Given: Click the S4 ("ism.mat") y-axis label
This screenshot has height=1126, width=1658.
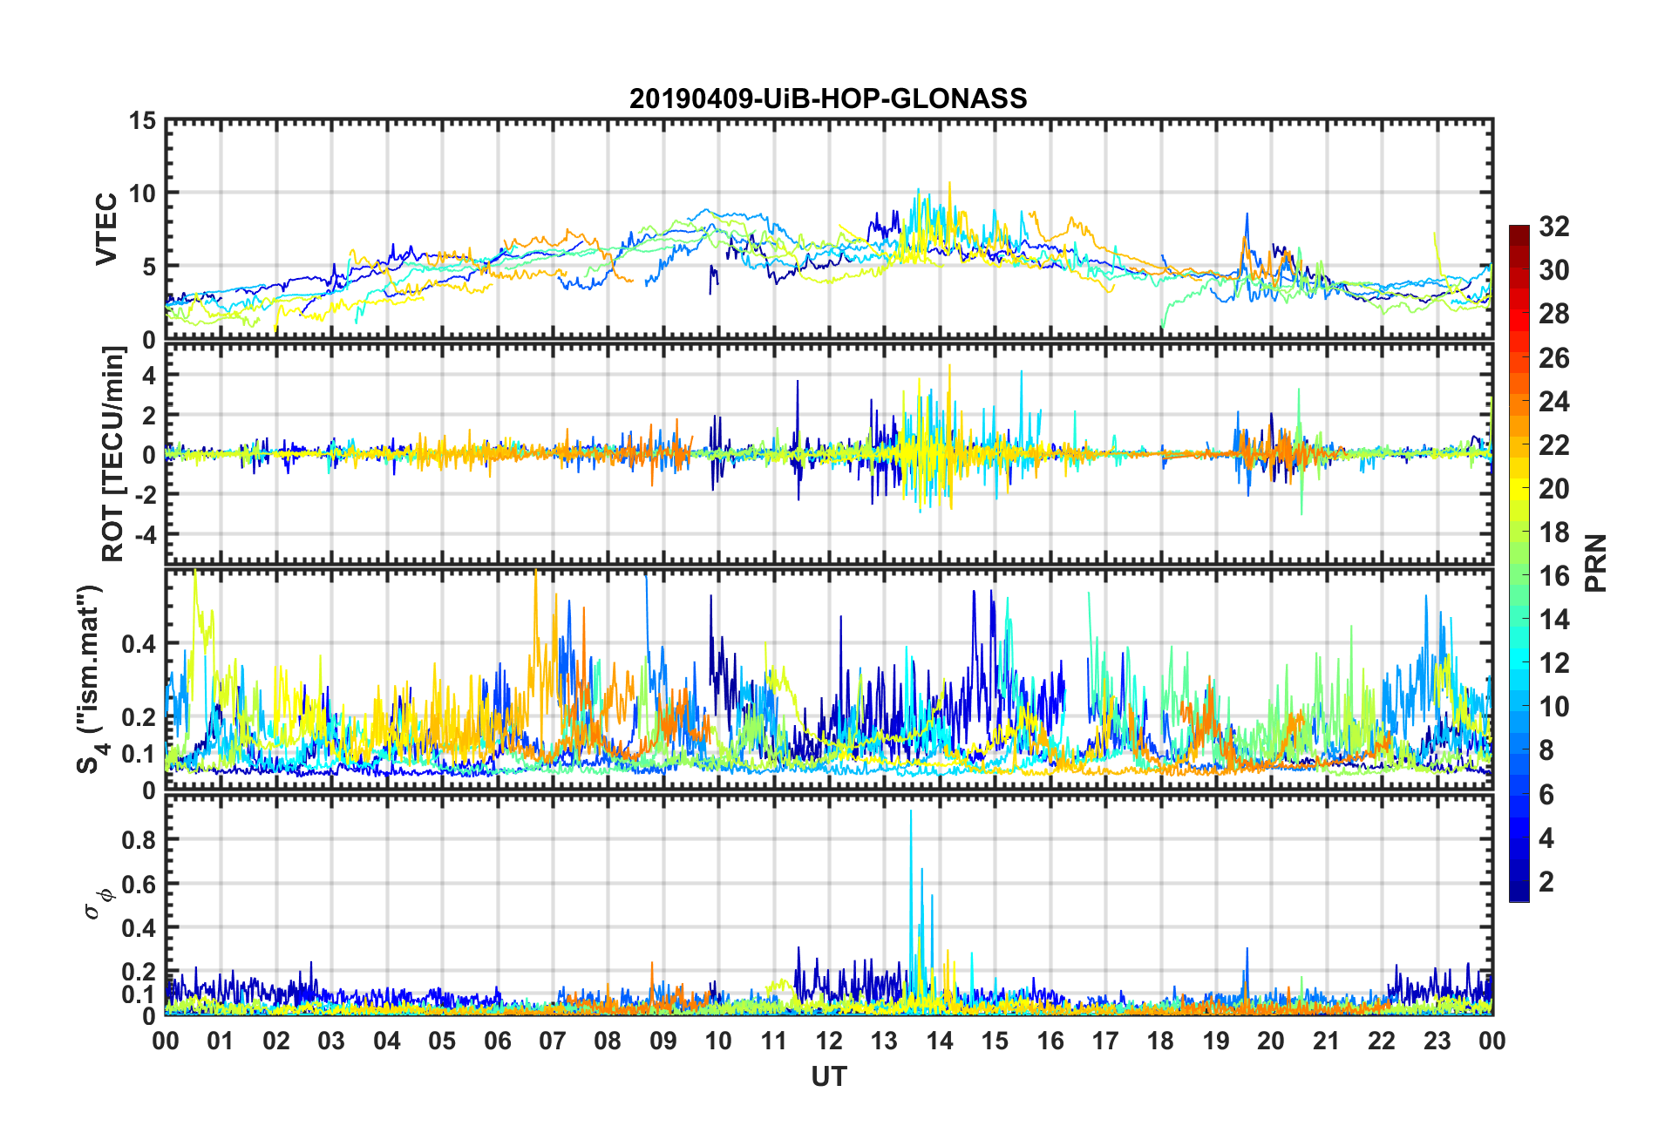Looking at the screenshot, I should coord(92,680).
